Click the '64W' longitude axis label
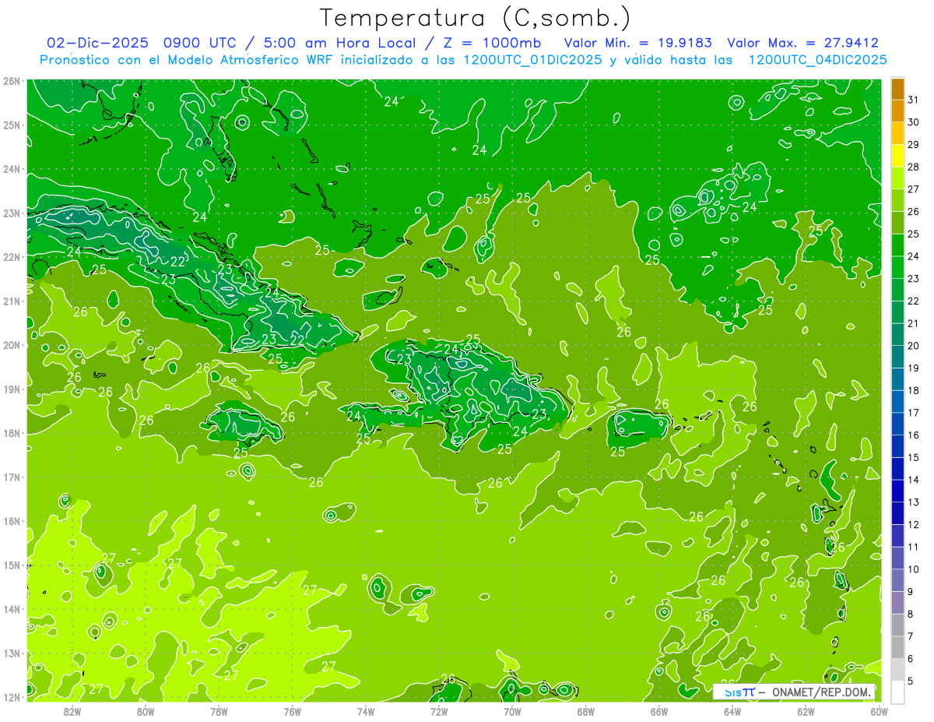934x722 pixels. (732, 711)
